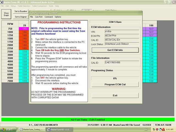This screenshot has height=132, width=176.
Task: Click Set to Original in MasterTune window
Action: [21, 17]
